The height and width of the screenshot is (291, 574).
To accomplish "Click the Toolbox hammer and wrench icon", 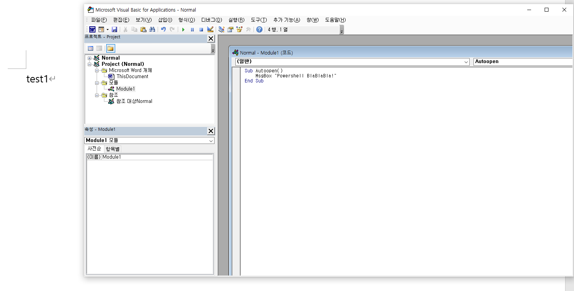I will pos(248,29).
